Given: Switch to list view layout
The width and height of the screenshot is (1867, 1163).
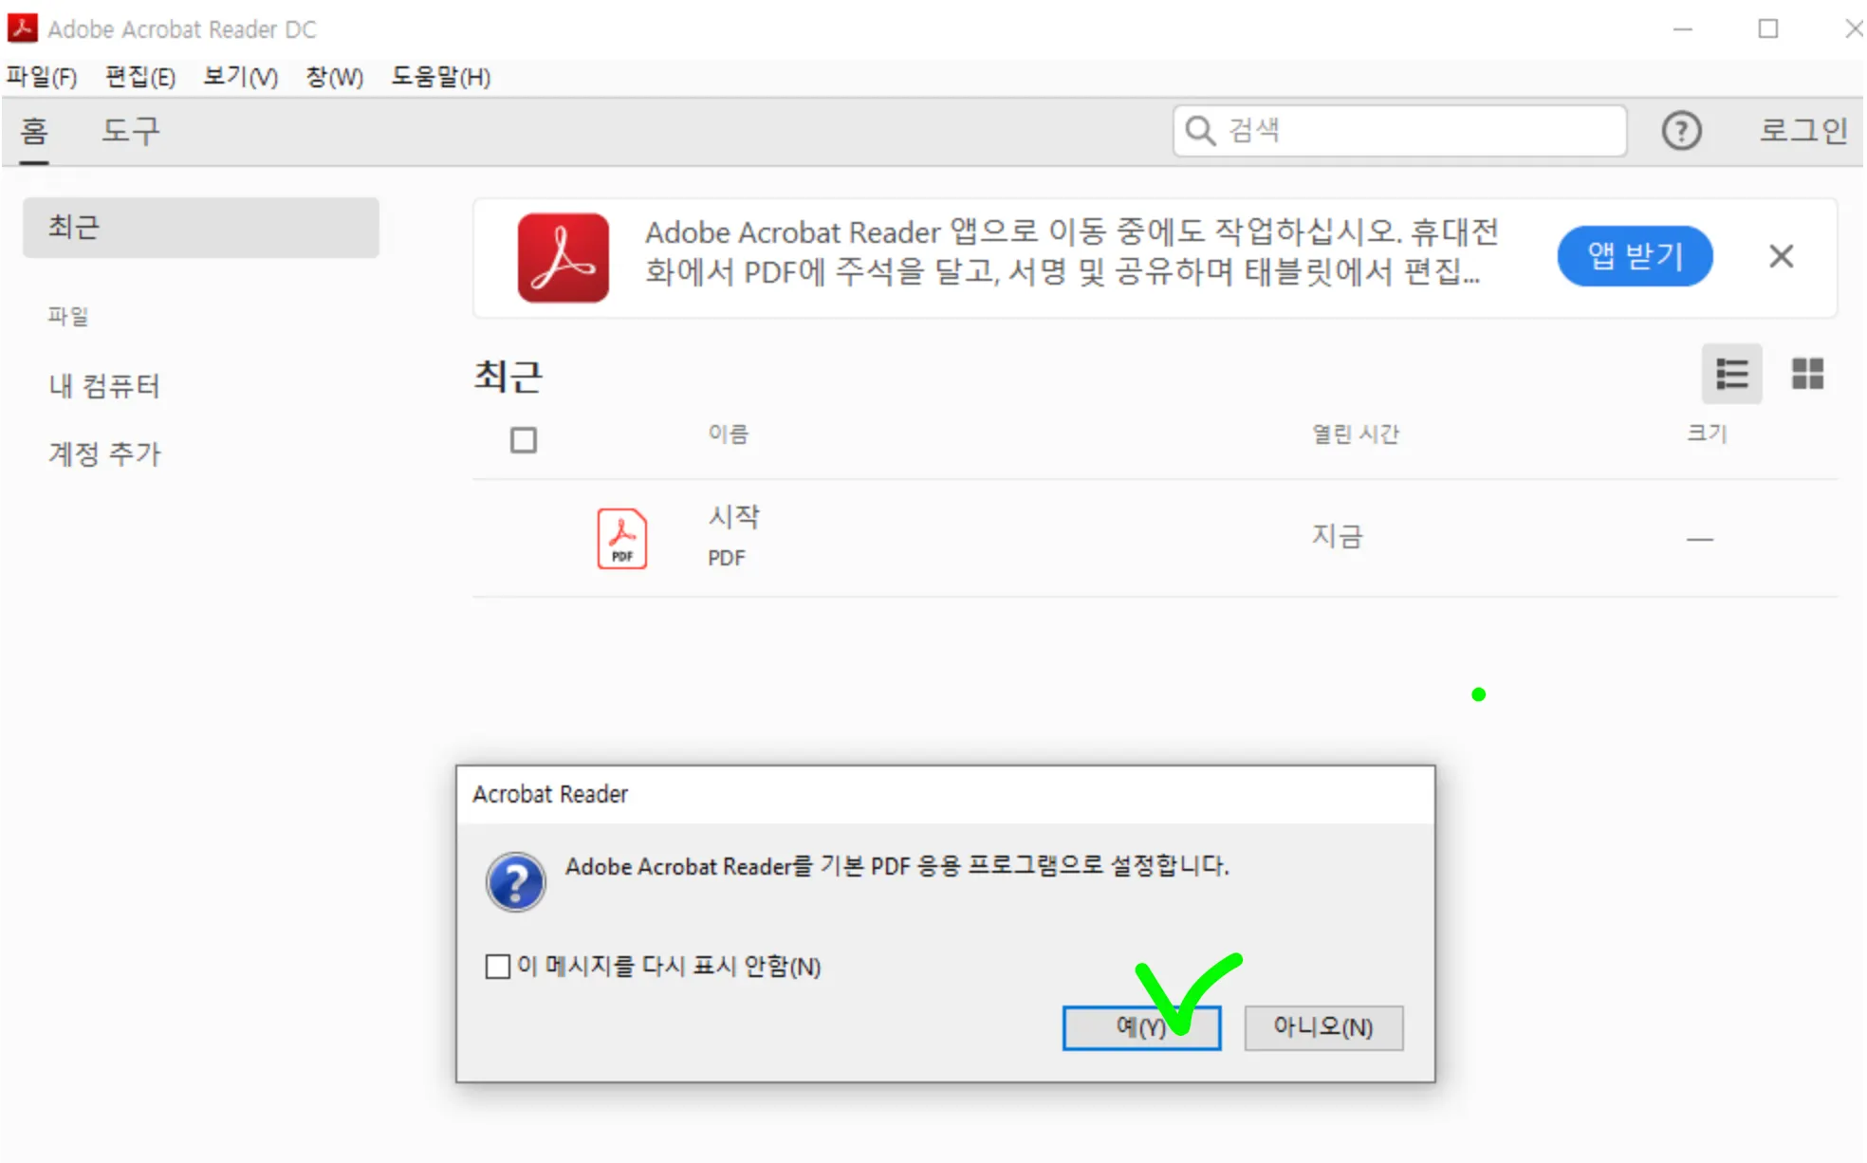Looking at the screenshot, I should click(1730, 374).
